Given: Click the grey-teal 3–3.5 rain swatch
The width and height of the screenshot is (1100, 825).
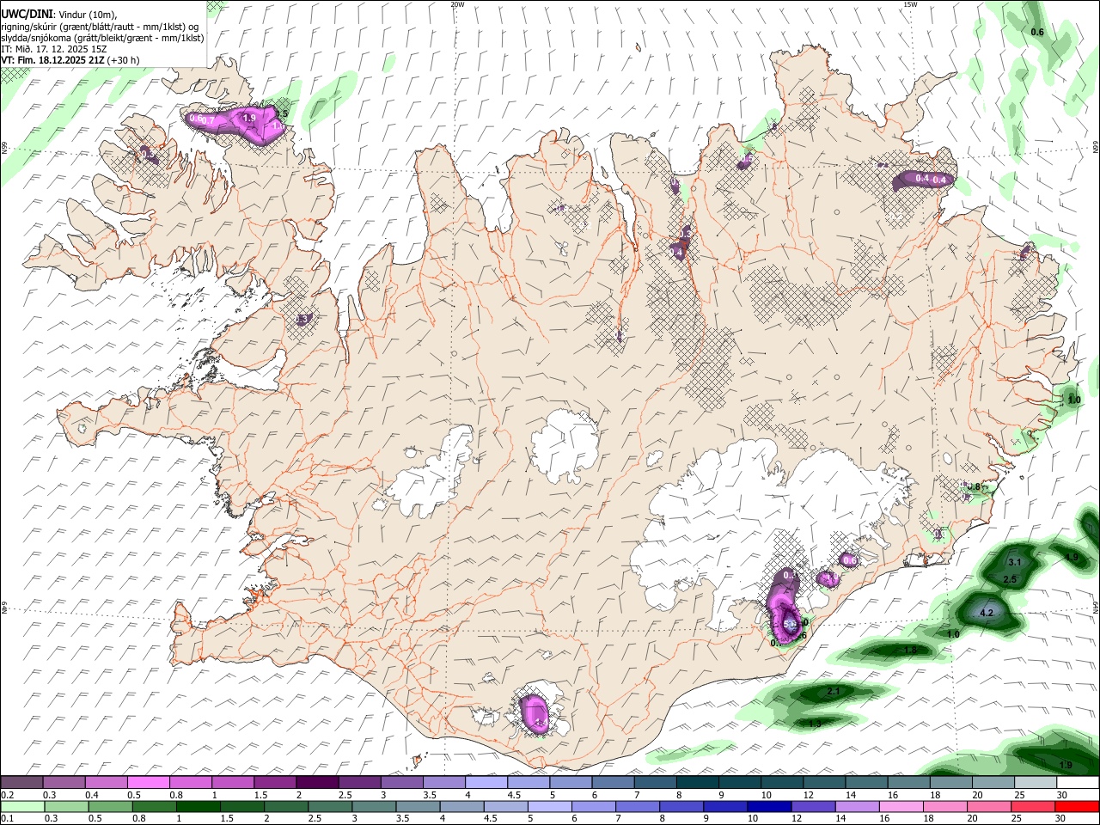Looking at the screenshot, I should 374,806.
